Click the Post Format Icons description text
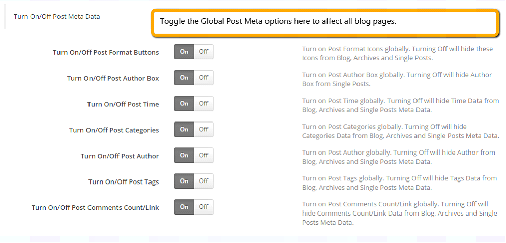Screen dimensions: 506x243 pyautogui.click(x=398, y=54)
